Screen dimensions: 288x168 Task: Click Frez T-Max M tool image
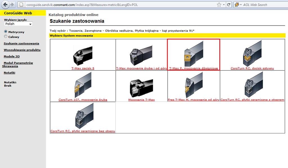coord(194,85)
